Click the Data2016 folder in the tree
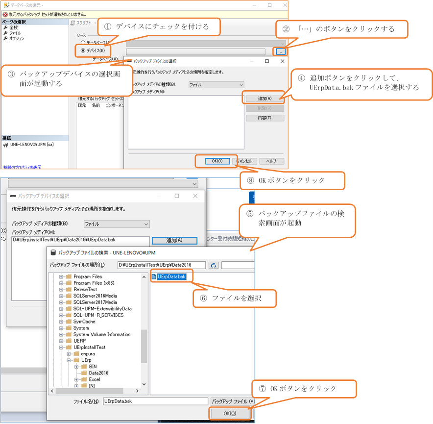 pos(98,373)
